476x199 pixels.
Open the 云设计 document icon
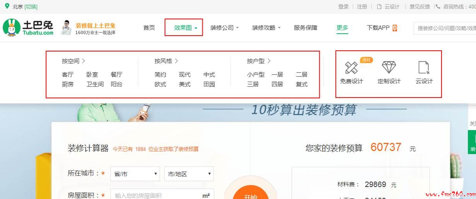pyautogui.click(x=424, y=67)
